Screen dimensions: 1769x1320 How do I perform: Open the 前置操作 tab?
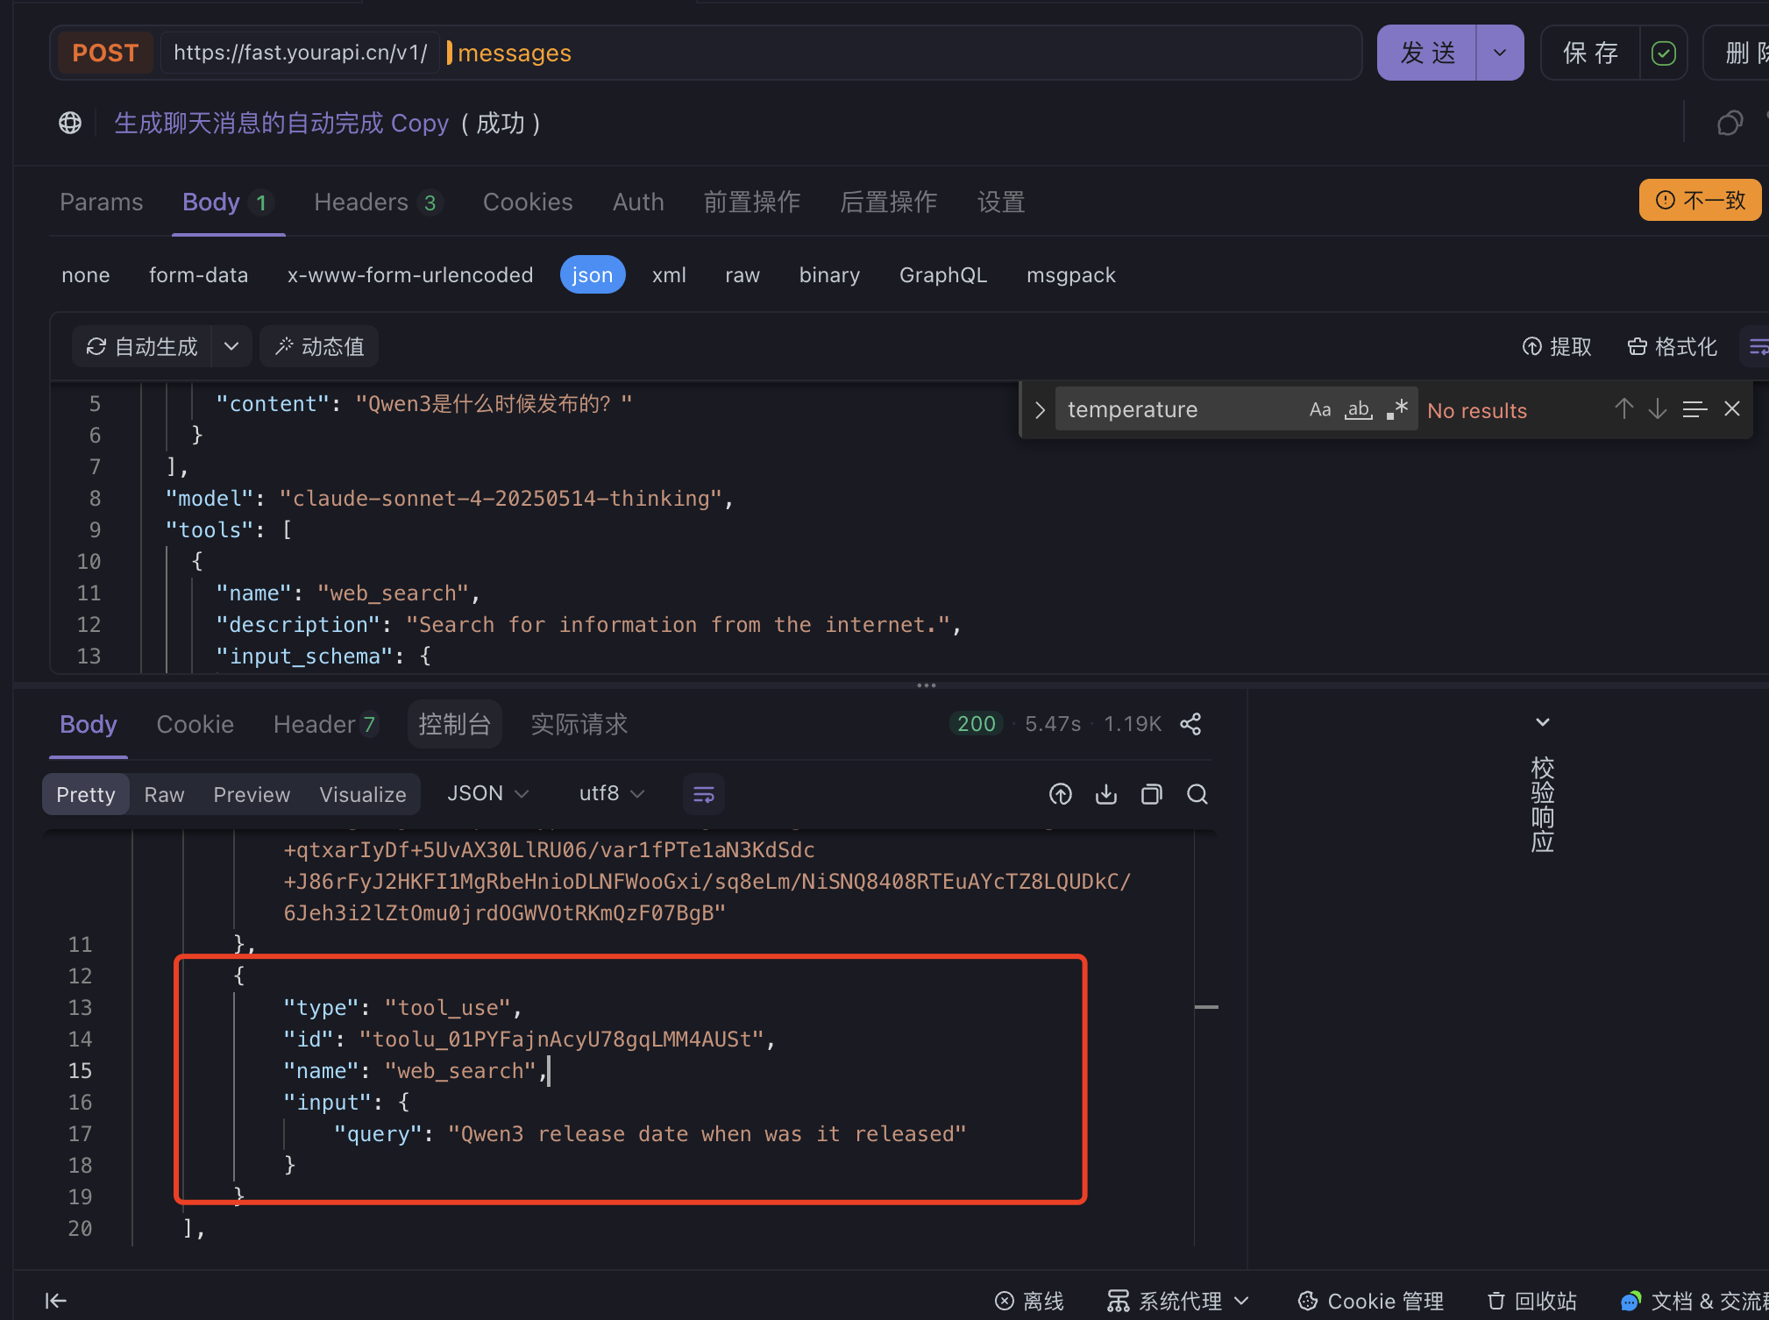pos(752,202)
